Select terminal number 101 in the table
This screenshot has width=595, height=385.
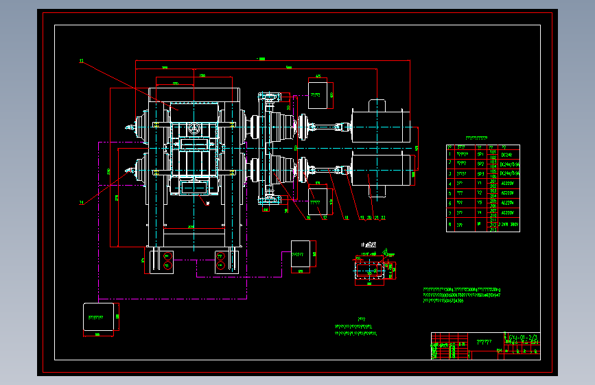(x=493, y=152)
